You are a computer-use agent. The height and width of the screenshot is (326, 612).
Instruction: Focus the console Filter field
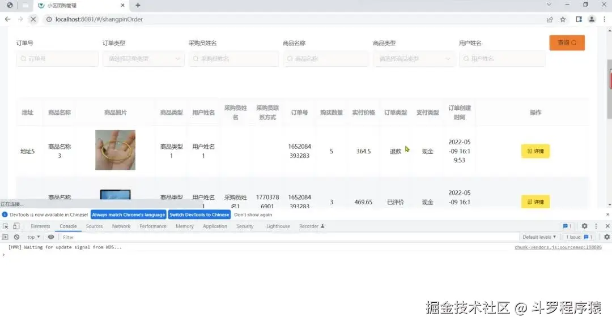tap(289, 237)
